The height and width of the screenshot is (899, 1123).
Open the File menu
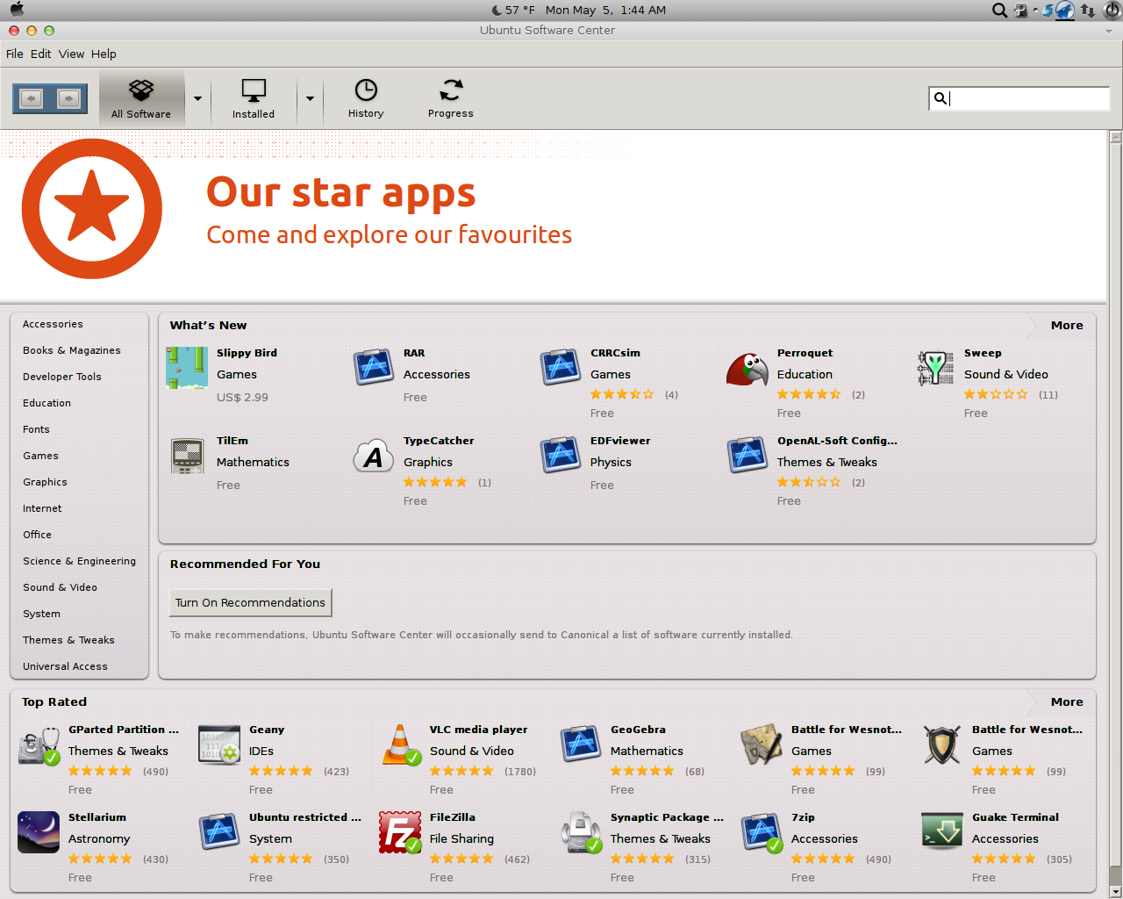pos(15,54)
